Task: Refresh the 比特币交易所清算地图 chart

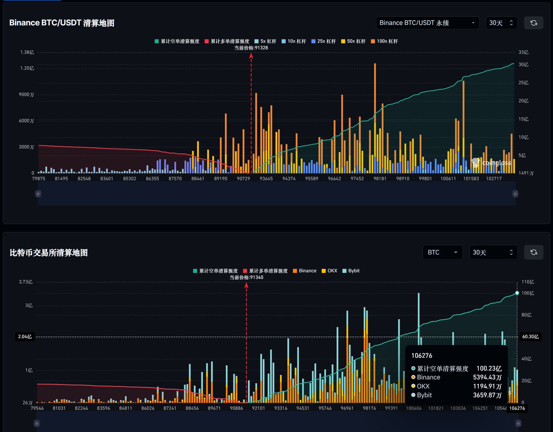Action: 534,252
